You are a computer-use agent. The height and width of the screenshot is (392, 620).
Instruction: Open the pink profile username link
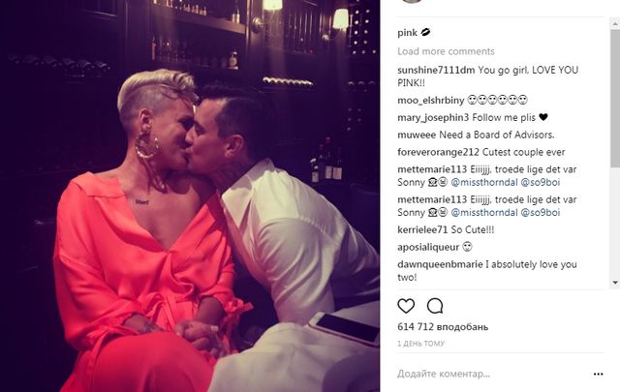click(407, 33)
